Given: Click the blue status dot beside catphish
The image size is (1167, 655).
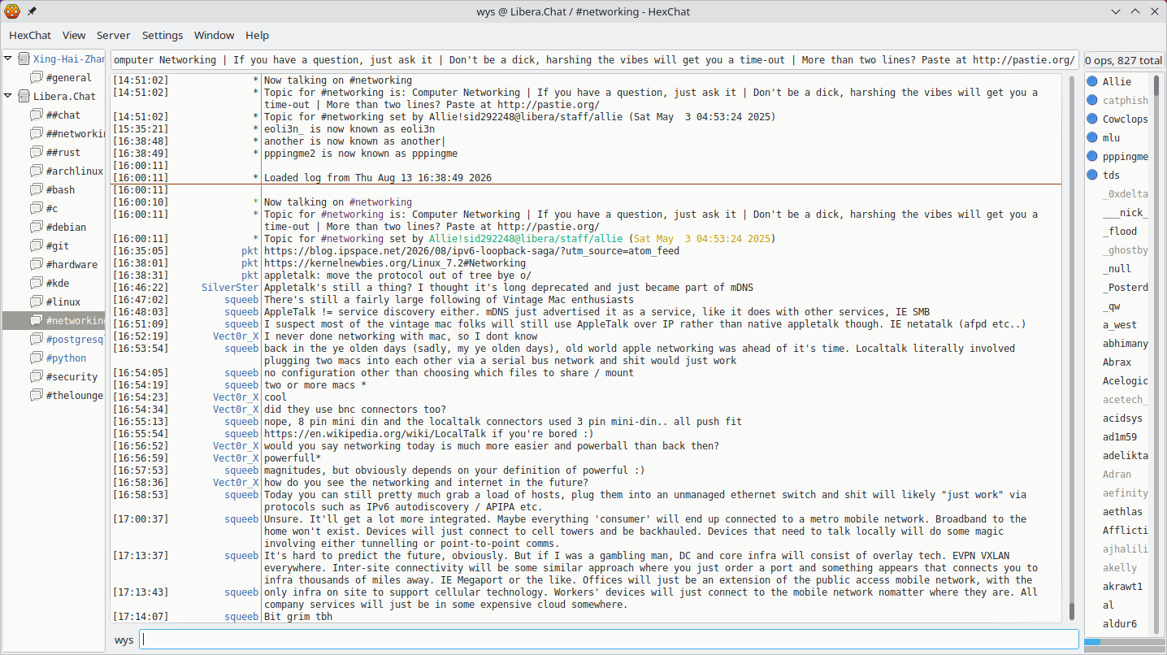Looking at the screenshot, I should (x=1092, y=100).
